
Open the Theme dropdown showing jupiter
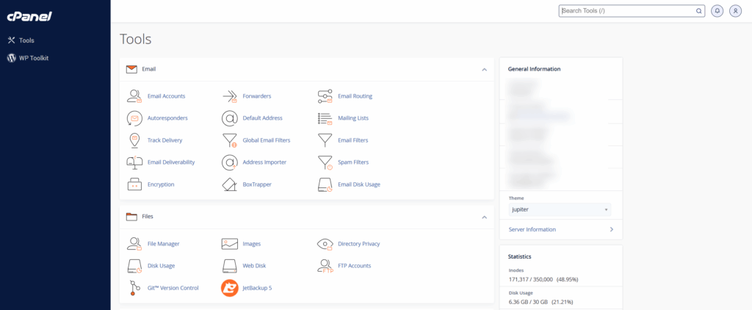[560, 210]
